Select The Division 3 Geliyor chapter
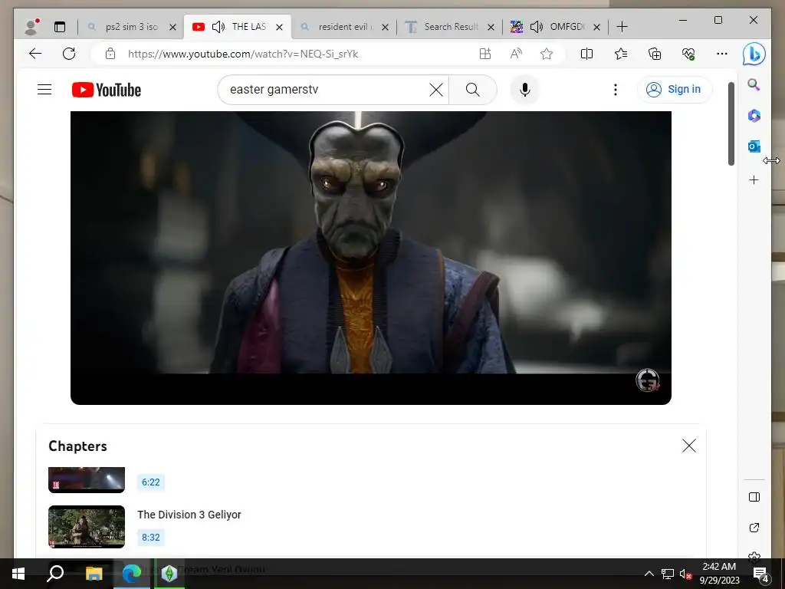Image resolution: width=785 pixels, height=589 pixels. (x=189, y=515)
